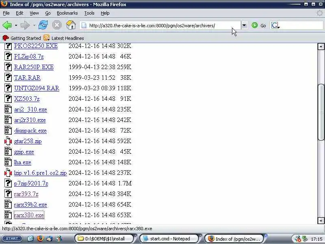Click the first quick launch icon after Start
The width and height of the screenshot is (325, 244).
[30, 239]
